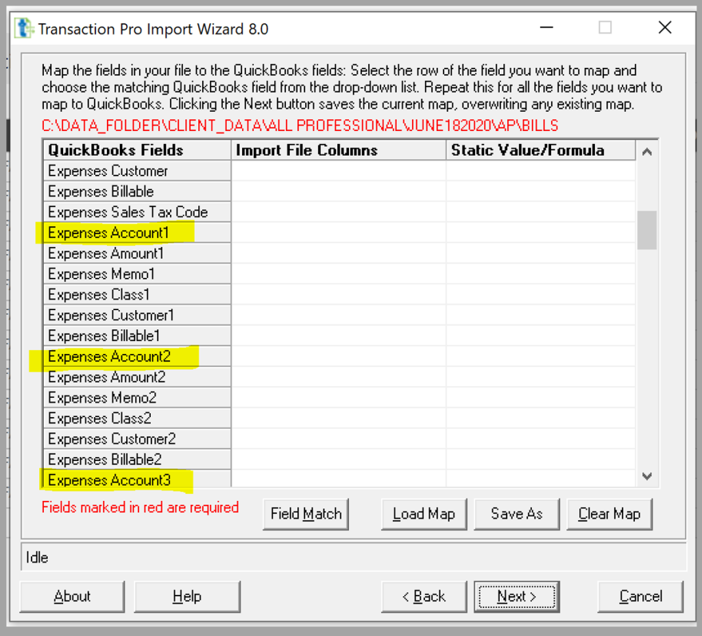Click the Idle status bar text
Image resolution: width=702 pixels, height=636 pixels.
point(37,558)
